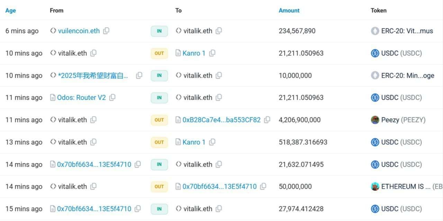
Task: Click the OUT badge in the Peezy row
Action: point(159,120)
